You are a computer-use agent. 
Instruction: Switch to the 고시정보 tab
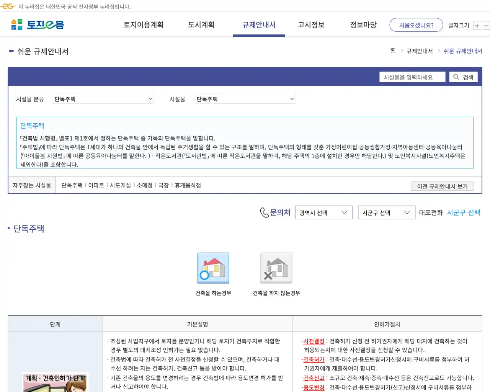coord(311,24)
